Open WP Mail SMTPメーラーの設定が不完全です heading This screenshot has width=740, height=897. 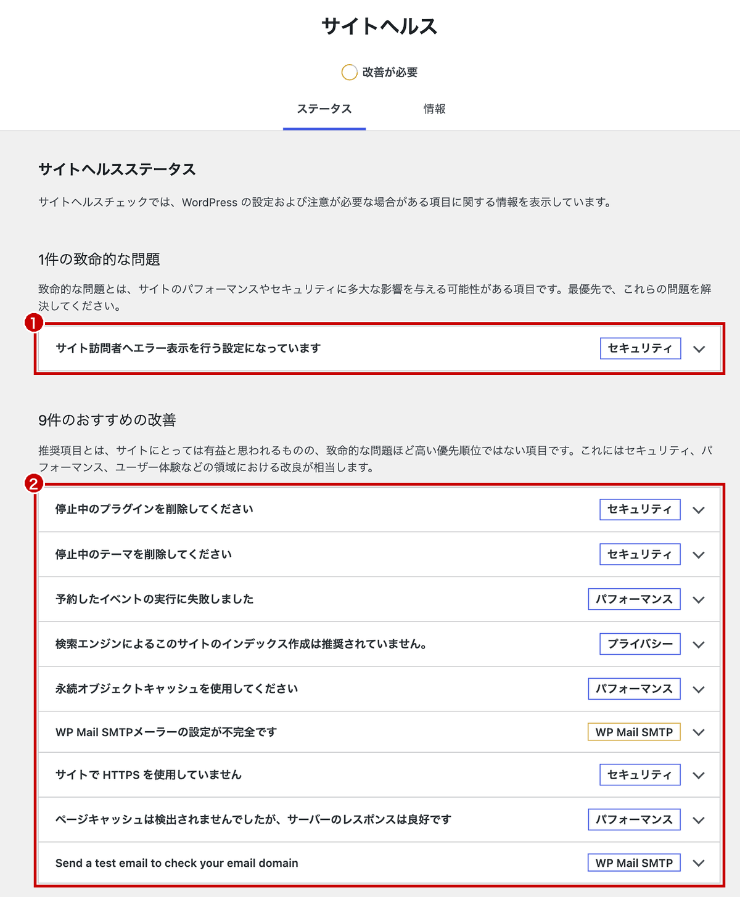click(166, 732)
